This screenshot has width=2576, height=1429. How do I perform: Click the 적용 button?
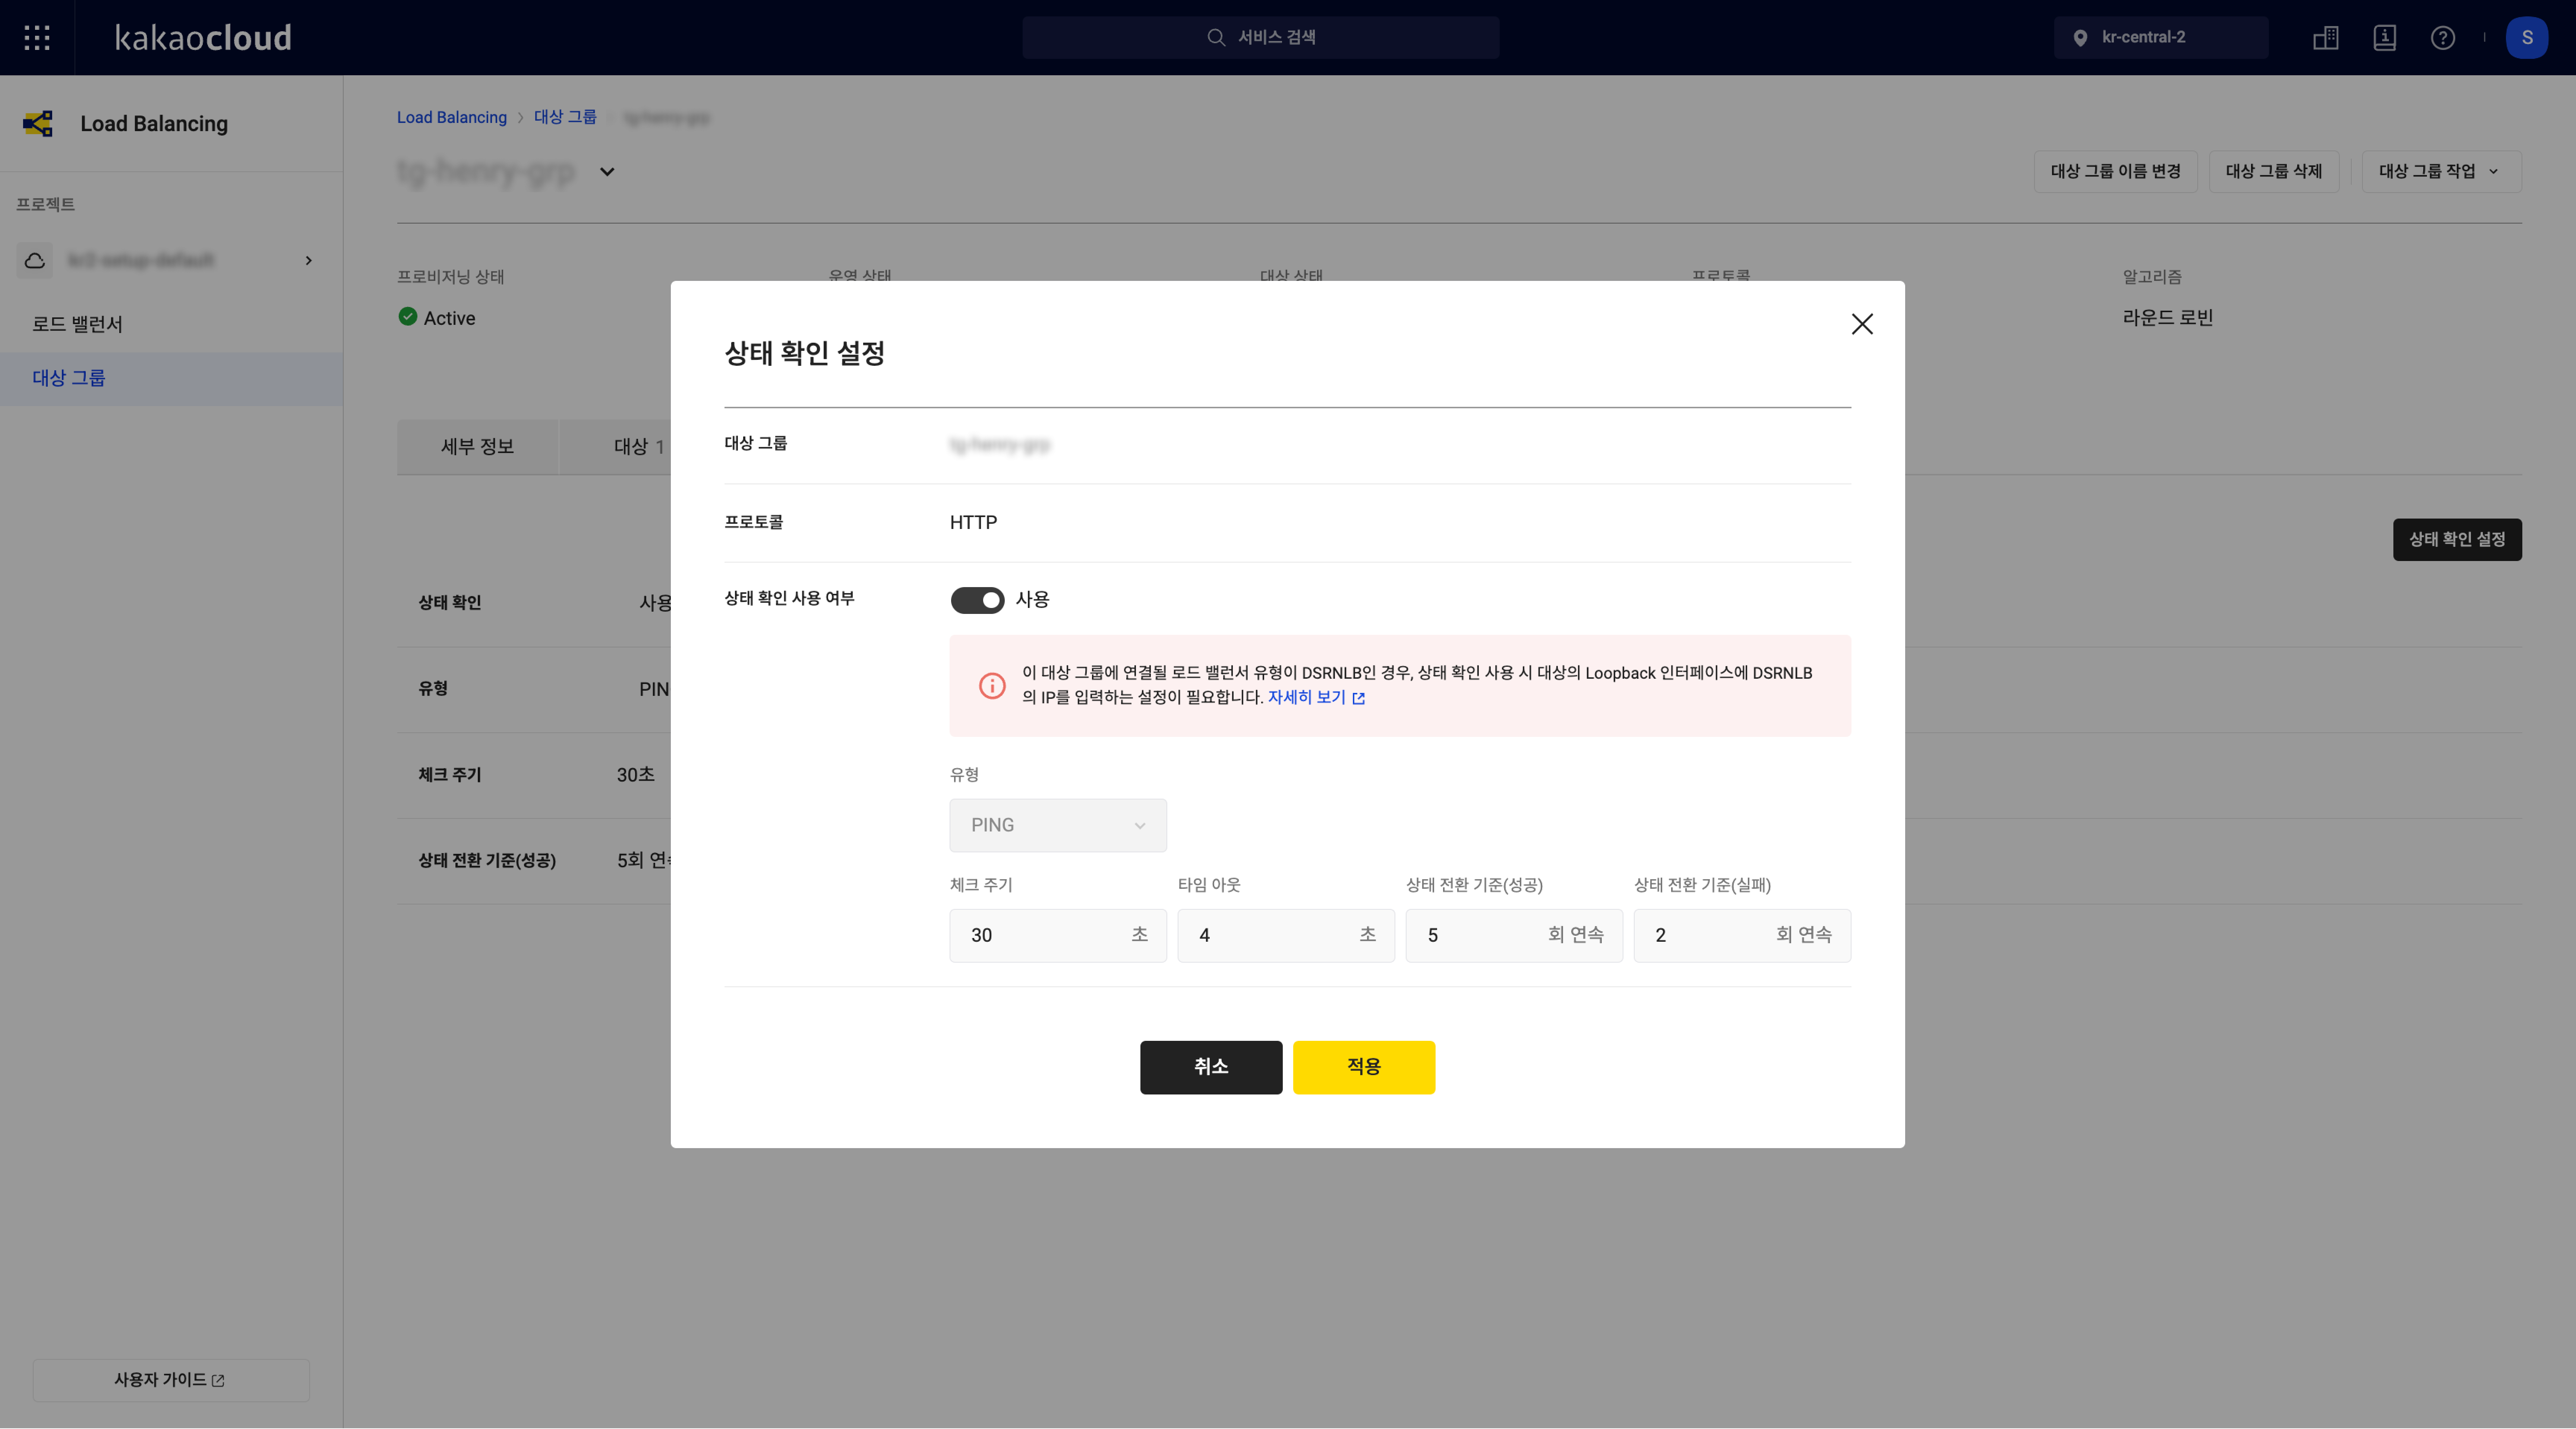coord(1364,1067)
